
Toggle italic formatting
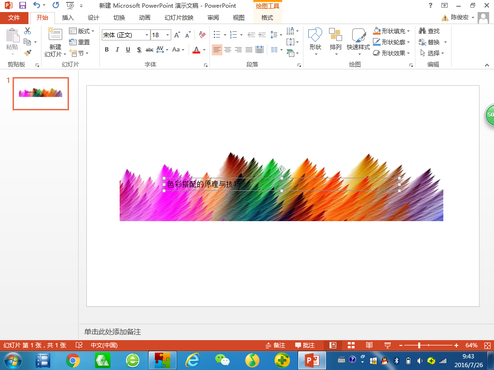(x=117, y=50)
